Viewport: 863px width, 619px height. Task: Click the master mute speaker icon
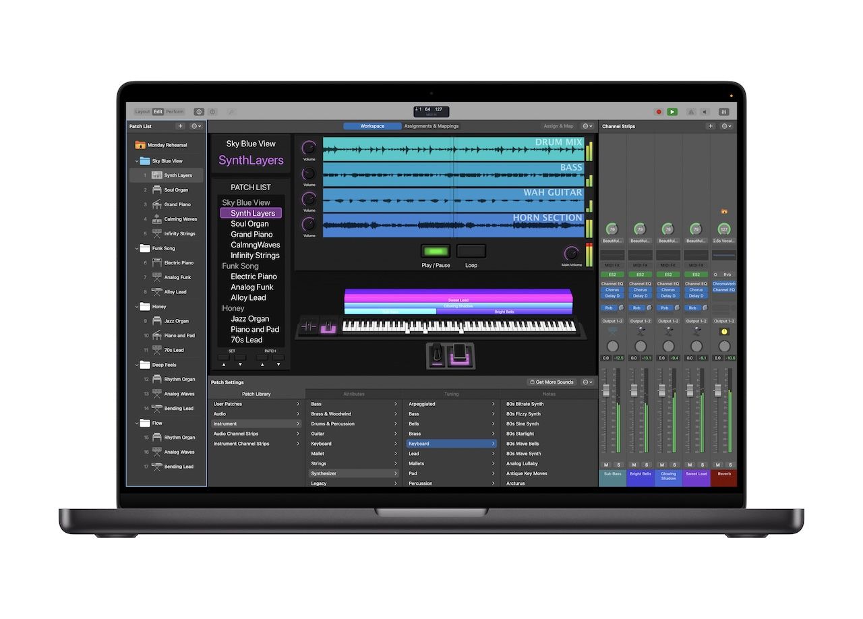pos(705,112)
